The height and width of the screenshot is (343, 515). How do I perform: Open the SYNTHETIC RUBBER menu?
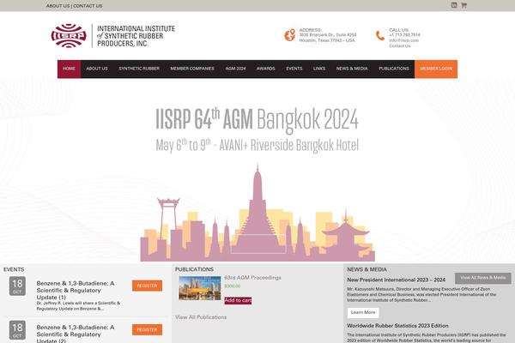[x=139, y=69]
